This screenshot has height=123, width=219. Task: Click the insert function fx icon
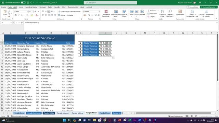[22, 23]
